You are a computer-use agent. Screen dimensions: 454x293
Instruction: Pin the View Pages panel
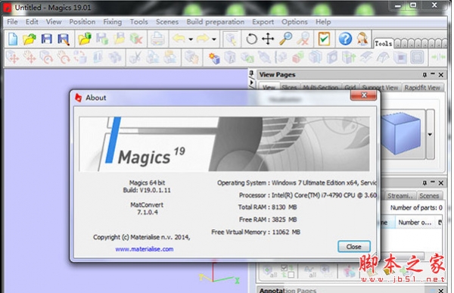[x=424, y=75]
